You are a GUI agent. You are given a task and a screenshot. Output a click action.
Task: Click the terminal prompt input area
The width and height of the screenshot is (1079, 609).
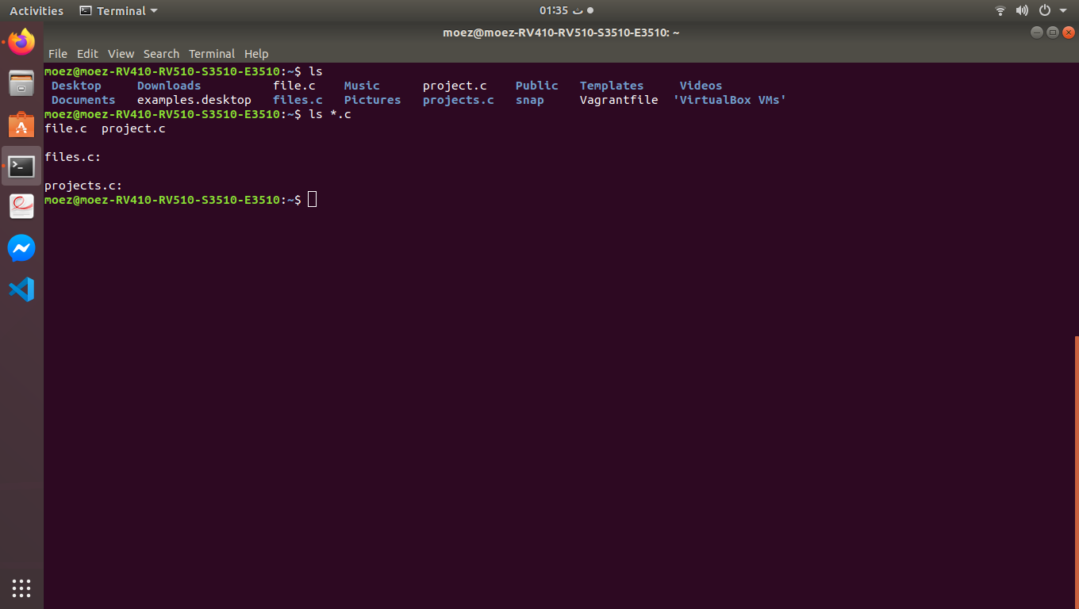[x=313, y=199]
